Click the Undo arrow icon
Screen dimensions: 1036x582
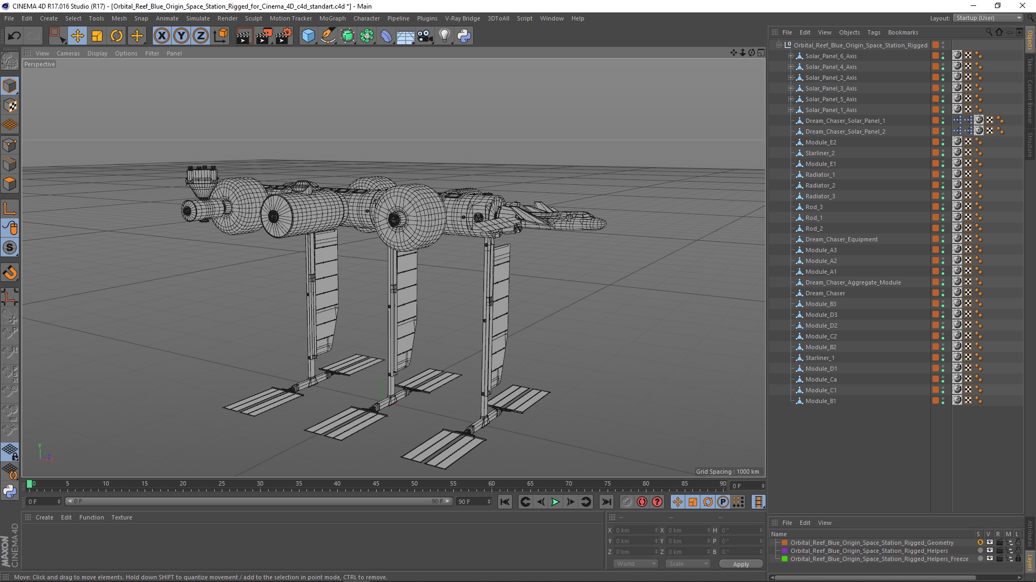tap(14, 36)
